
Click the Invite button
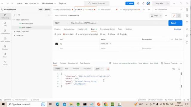click(x=130, y=3)
